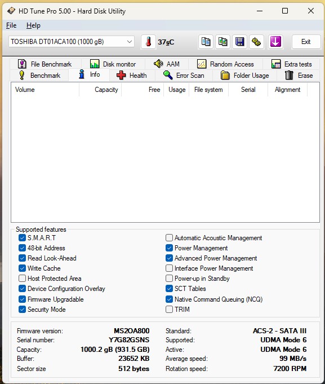The image size is (325, 384).
Task: Switch to the Extra tests tab
Action: coord(291,64)
